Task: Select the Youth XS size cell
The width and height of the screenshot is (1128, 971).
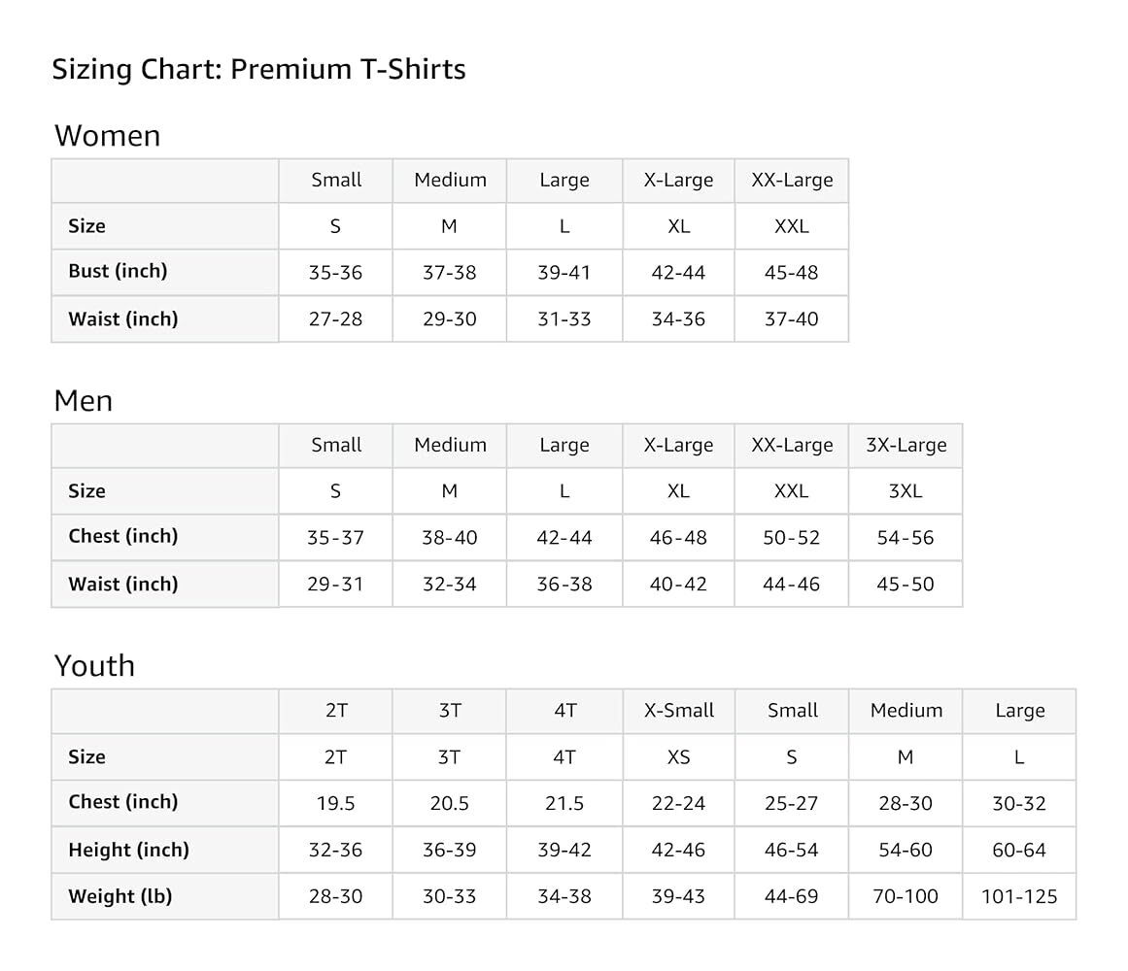Action: 678,757
